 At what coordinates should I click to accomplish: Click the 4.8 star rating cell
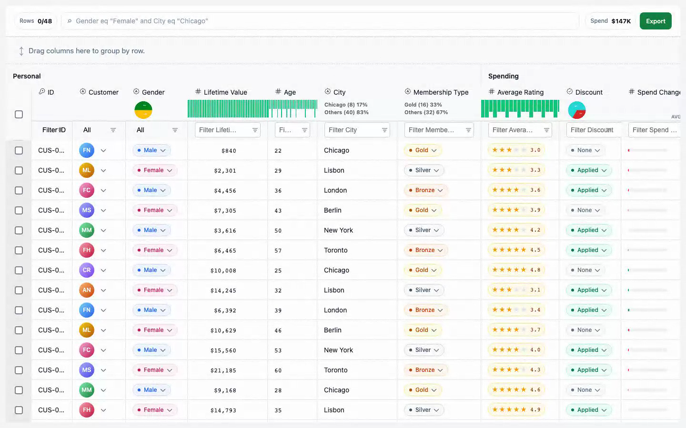pyautogui.click(x=516, y=270)
